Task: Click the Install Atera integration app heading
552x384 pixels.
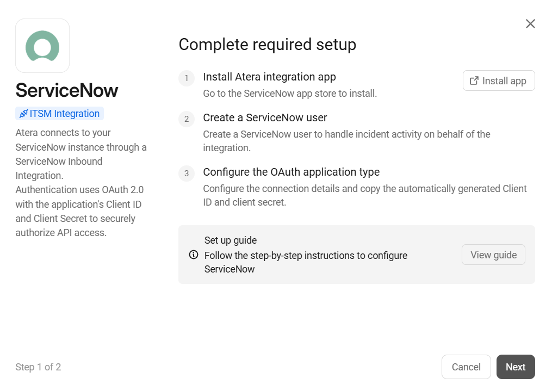Action: (269, 77)
